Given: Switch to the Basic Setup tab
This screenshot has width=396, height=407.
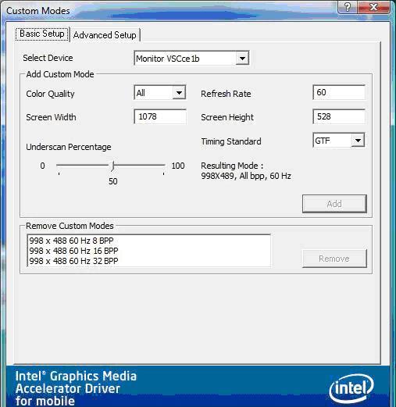Looking at the screenshot, I should pyautogui.click(x=42, y=34).
